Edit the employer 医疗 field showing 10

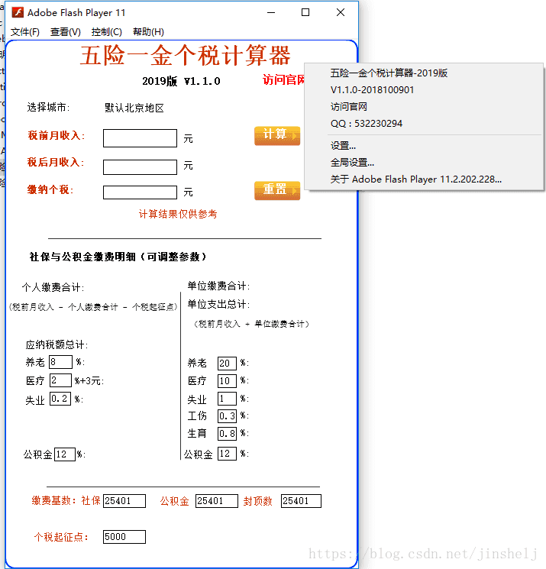tap(227, 381)
